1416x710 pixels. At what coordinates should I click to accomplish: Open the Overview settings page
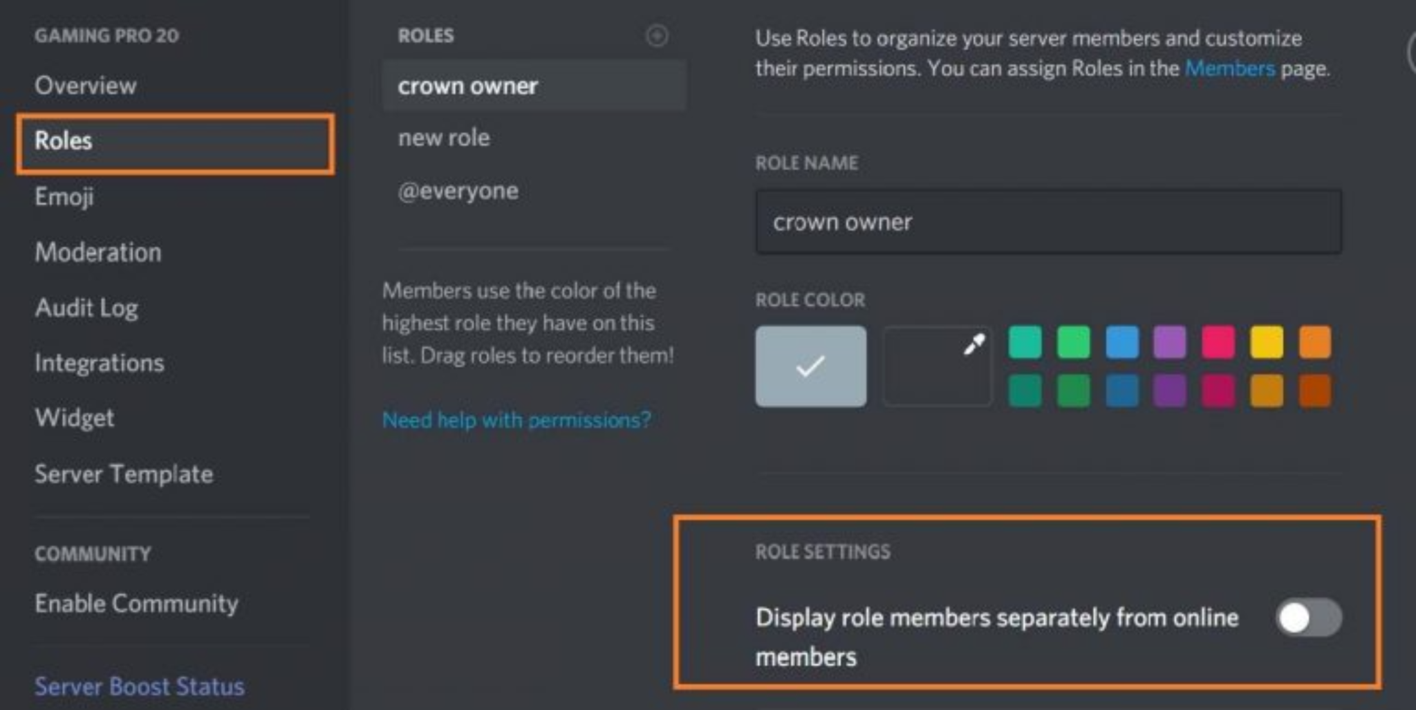point(86,86)
